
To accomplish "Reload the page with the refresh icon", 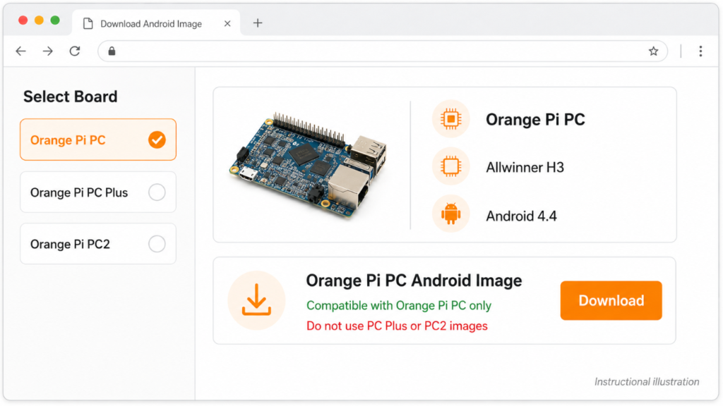I will [x=75, y=51].
